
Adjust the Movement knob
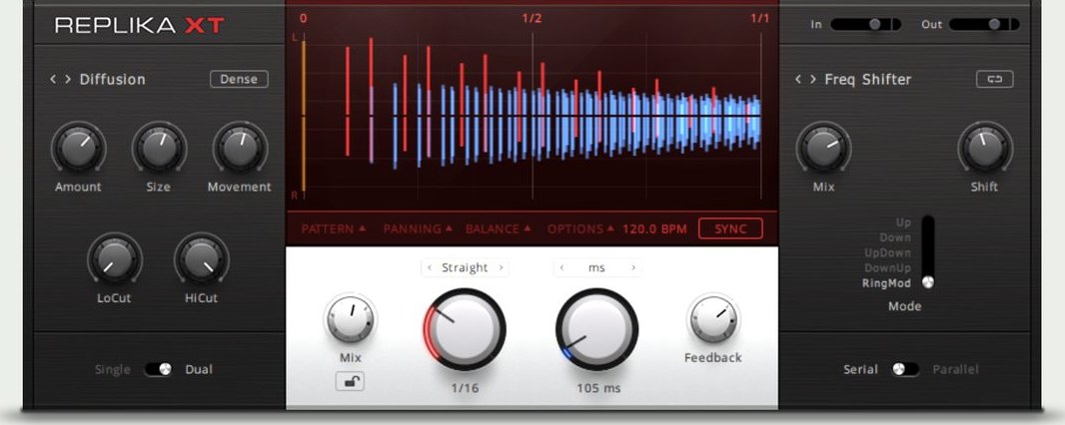(240, 149)
